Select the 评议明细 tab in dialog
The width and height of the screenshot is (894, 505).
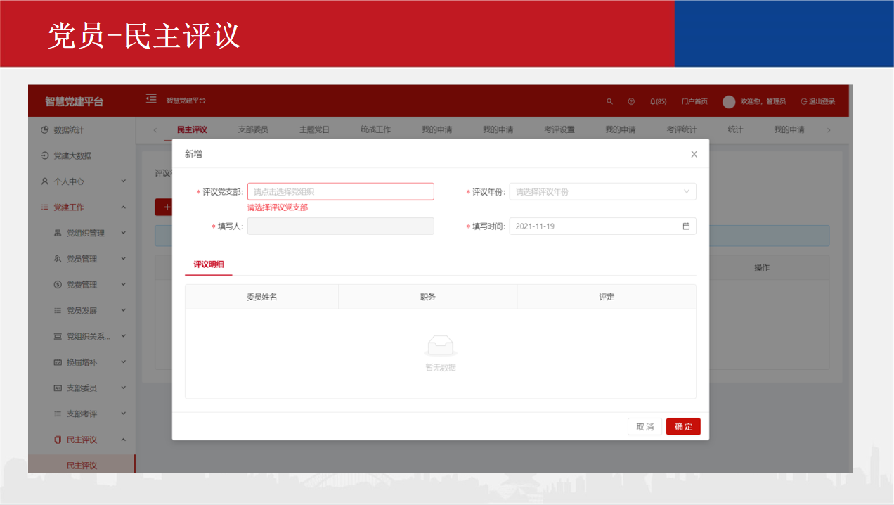(209, 264)
